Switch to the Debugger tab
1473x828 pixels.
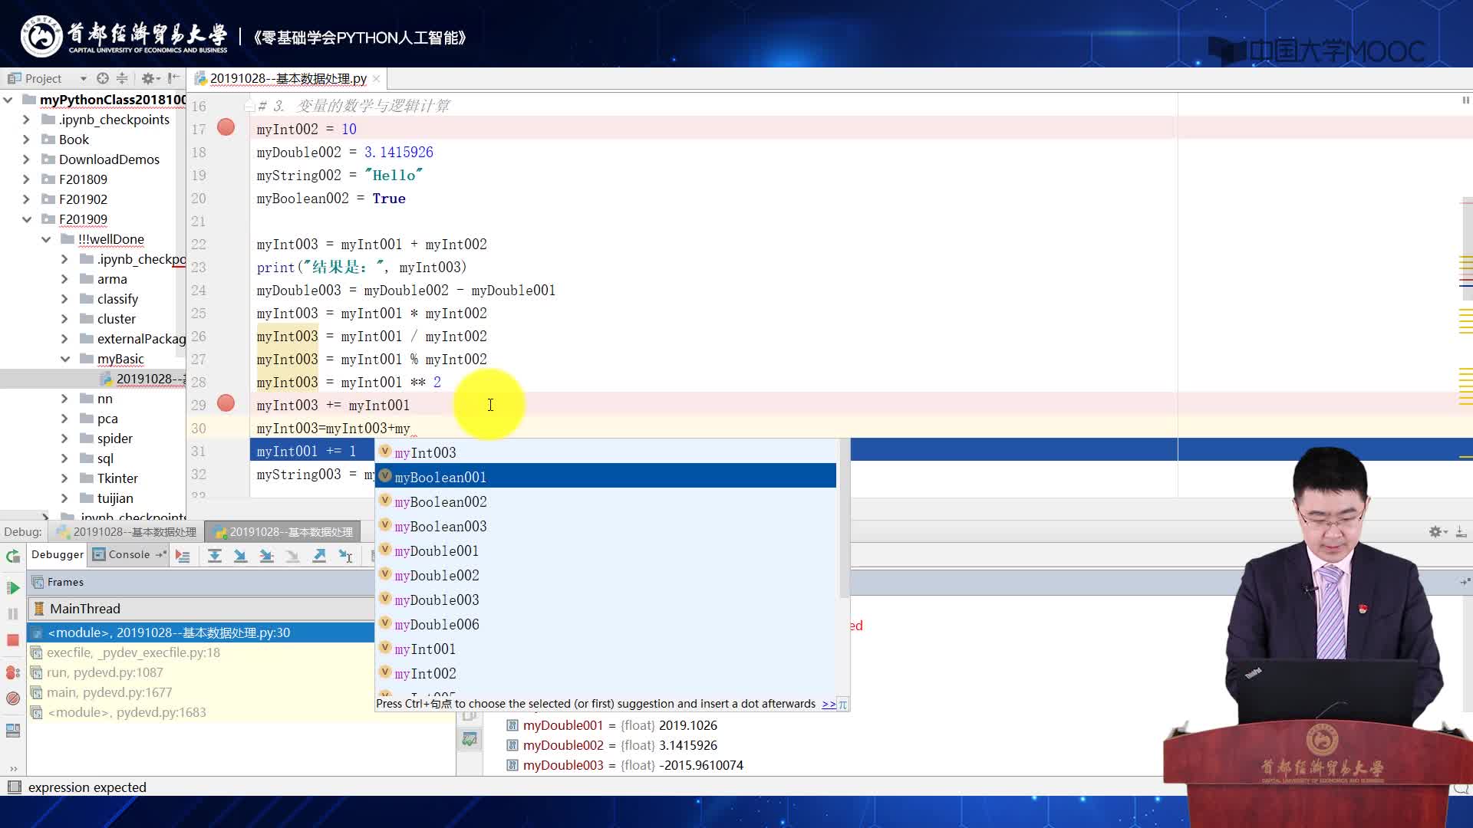[x=58, y=554]
